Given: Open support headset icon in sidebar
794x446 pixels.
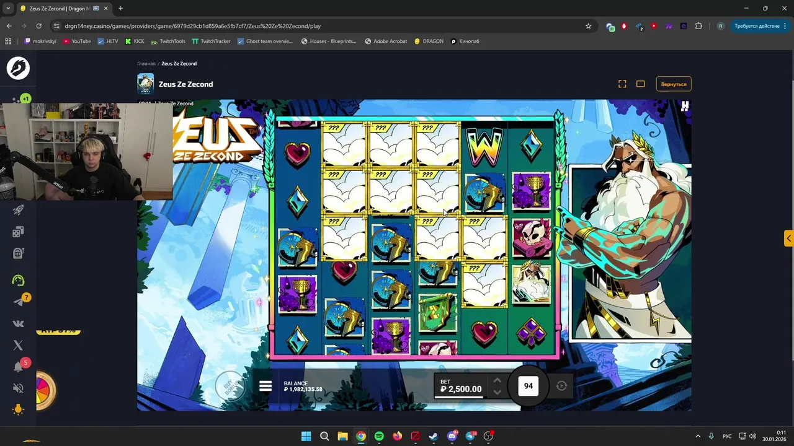Looking at the screenshot, I should [x=18, y=280].
